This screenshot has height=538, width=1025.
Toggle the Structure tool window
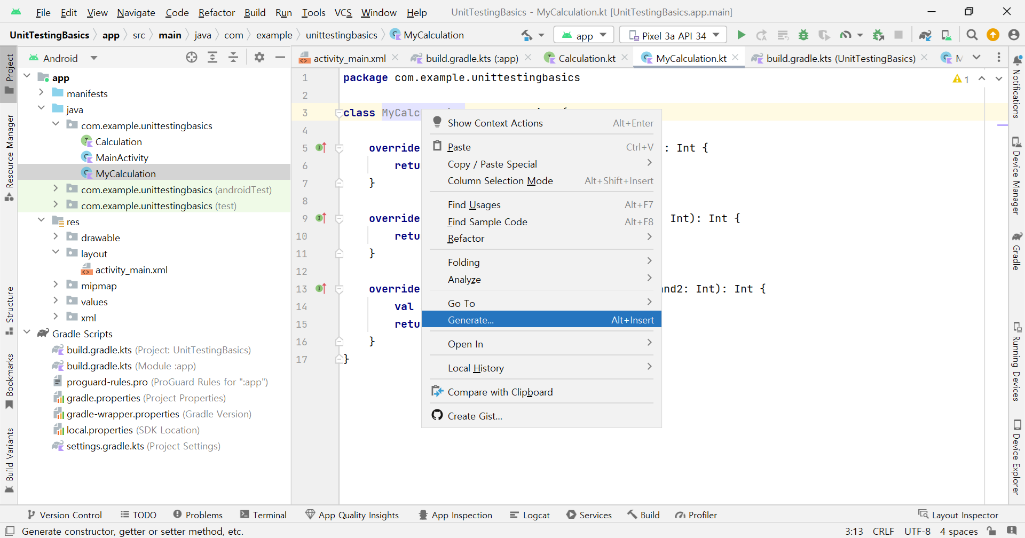(x=9, y=311)
